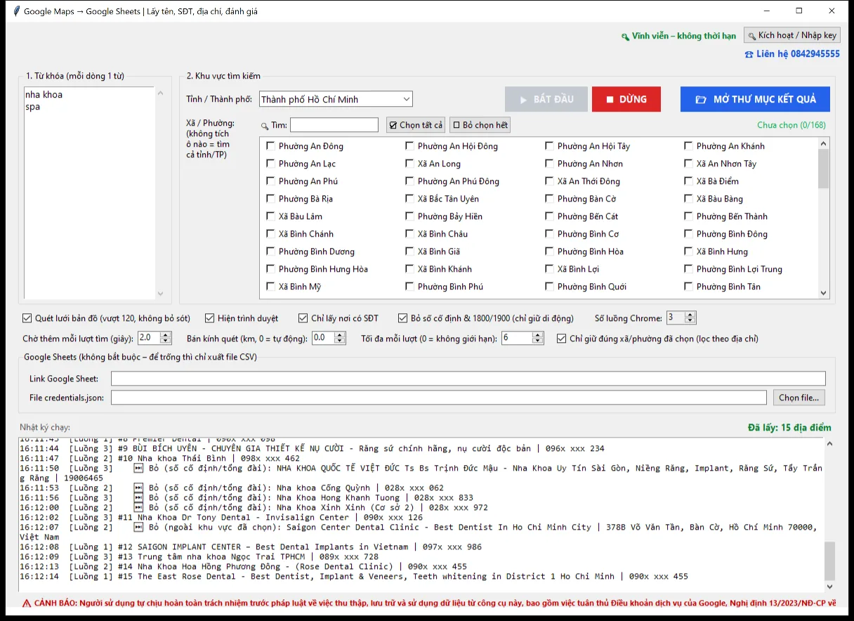Image resolution: width=854 pixels, height=621 pixels.
Task: Disable the Hiện trình duyệt checkbox
Action: pyautogui.click(x=209, y=318)
